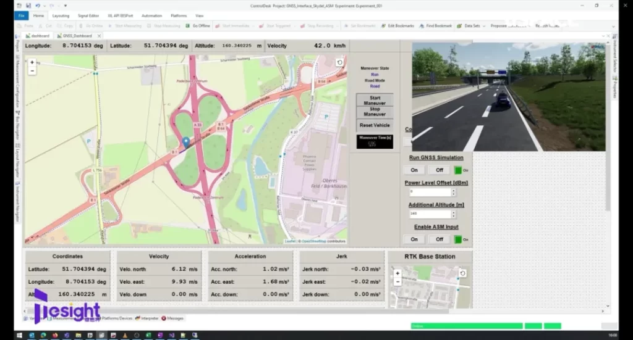633x340 pixels.
Task: Zoom in on RTK Base Station map
Action: point(397,273)
